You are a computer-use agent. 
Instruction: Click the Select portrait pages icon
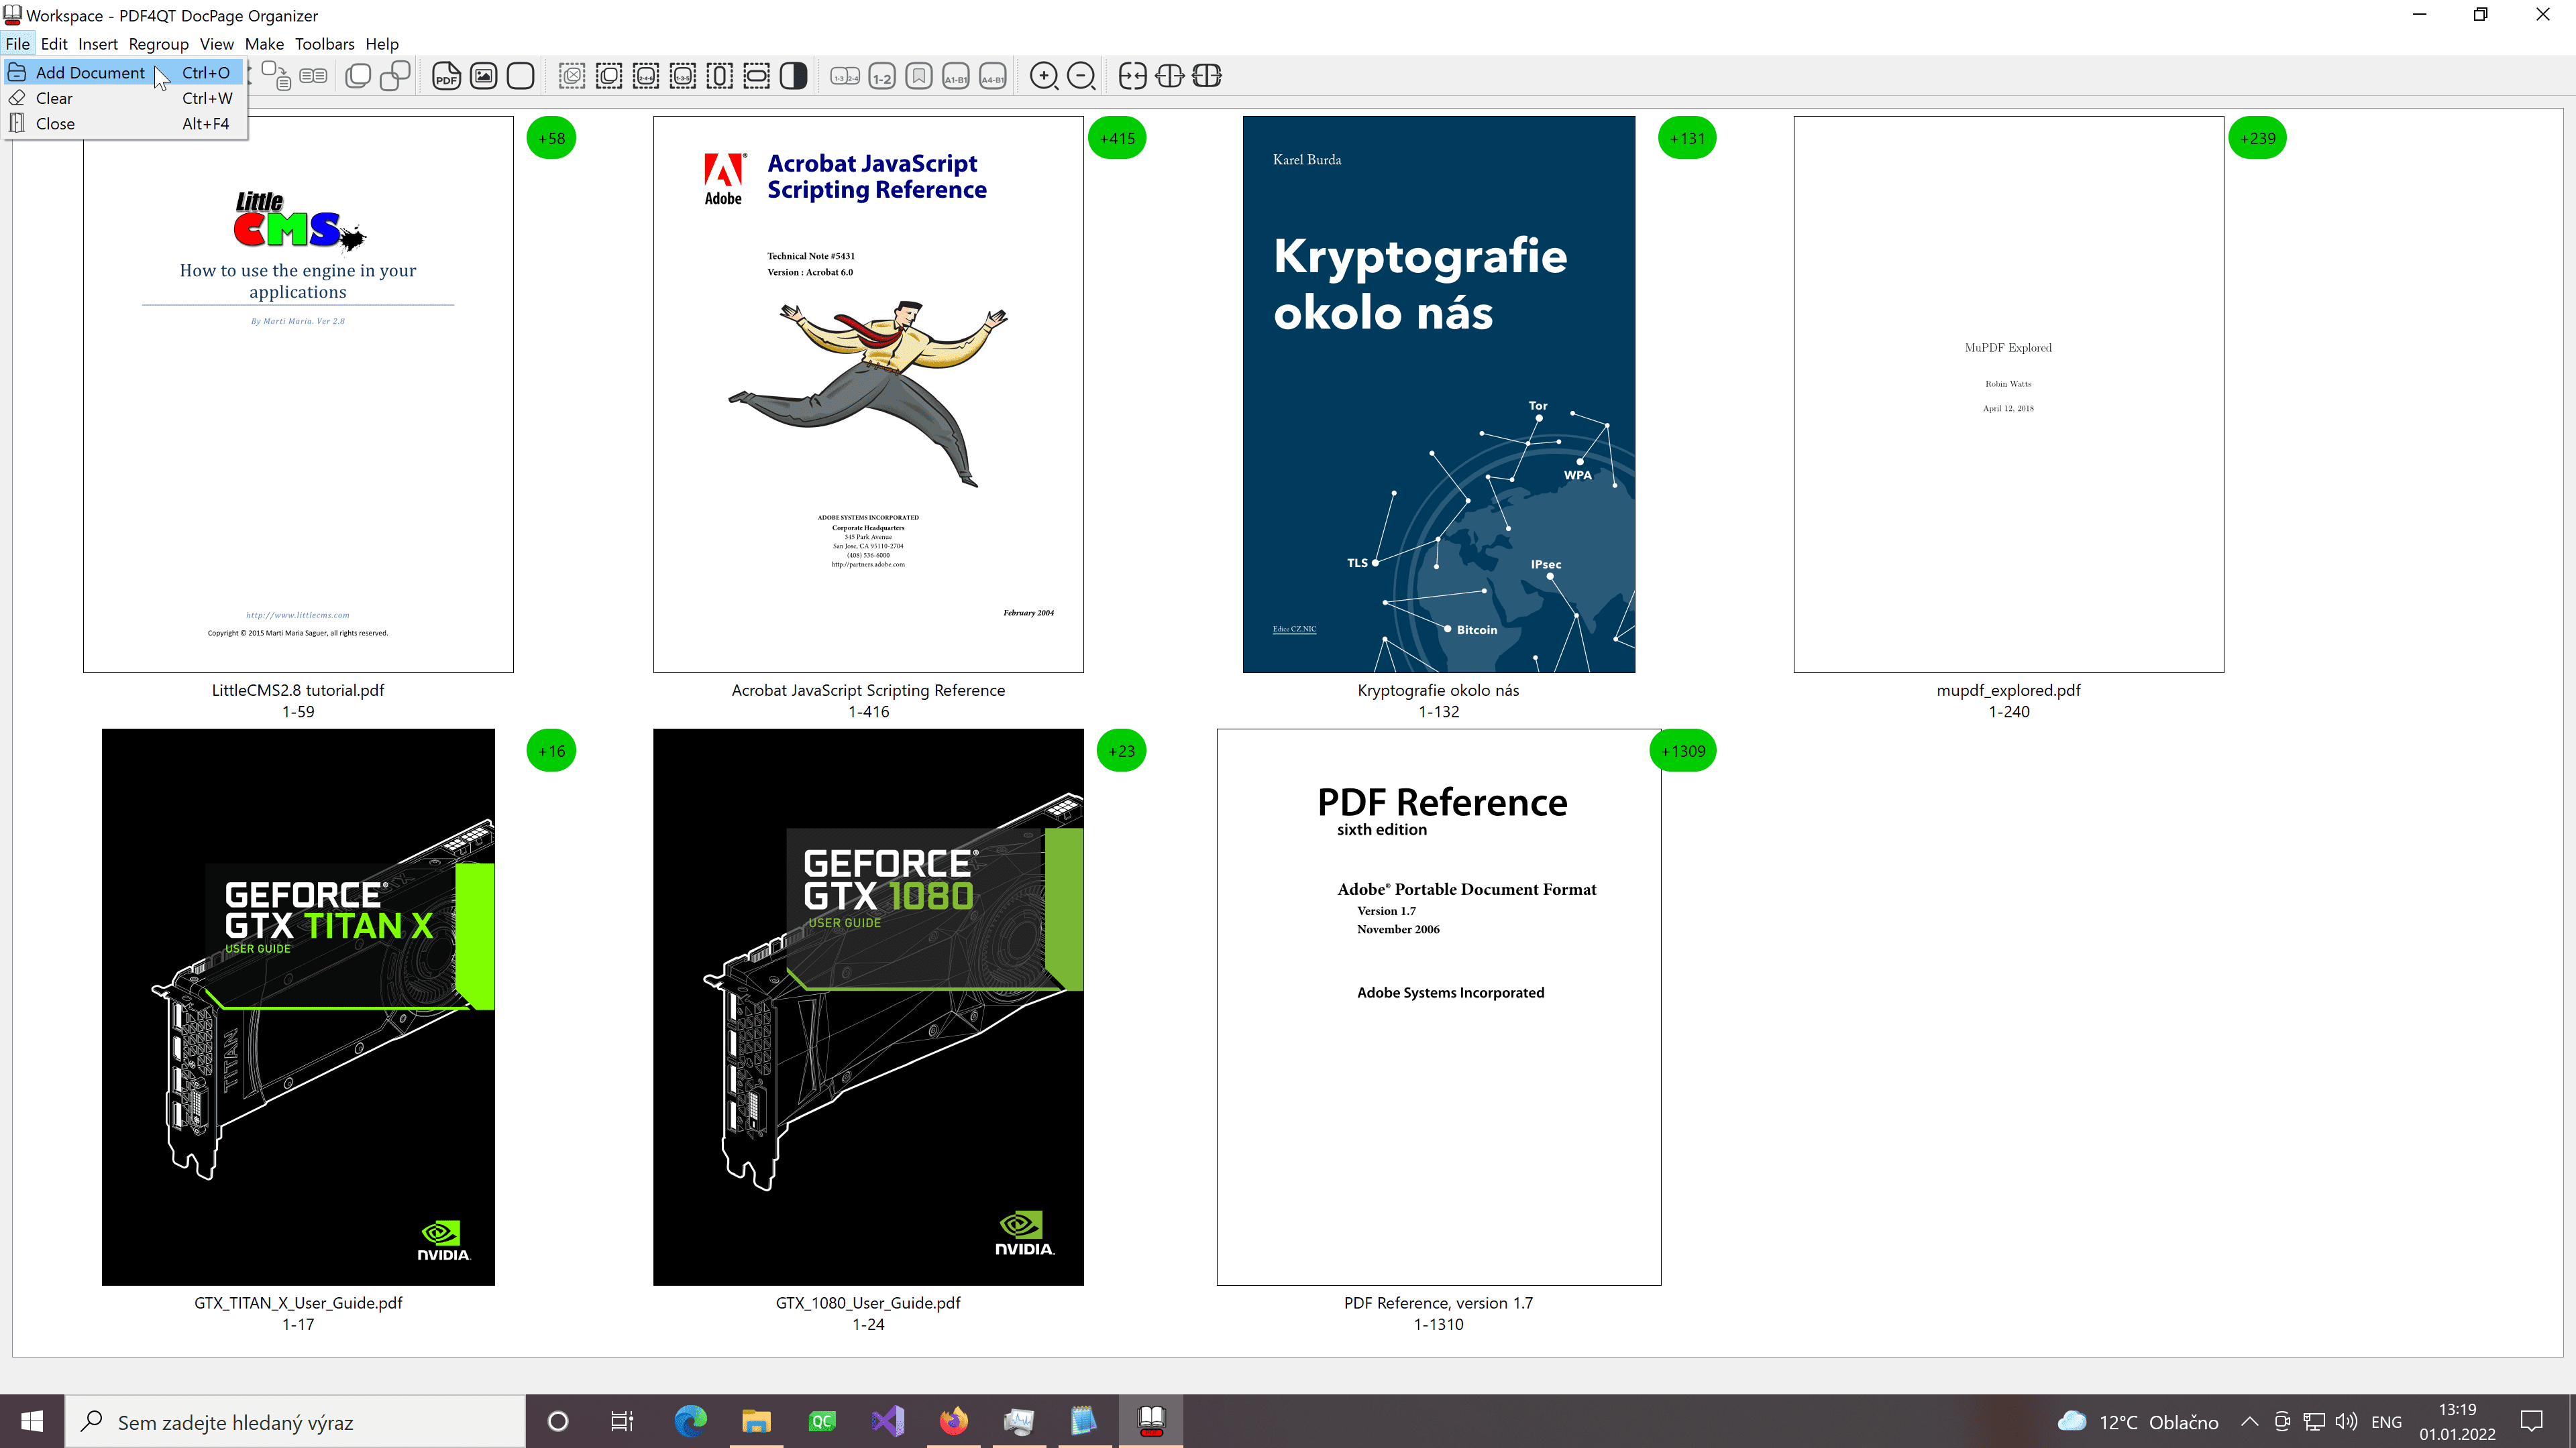click(719, 76)
